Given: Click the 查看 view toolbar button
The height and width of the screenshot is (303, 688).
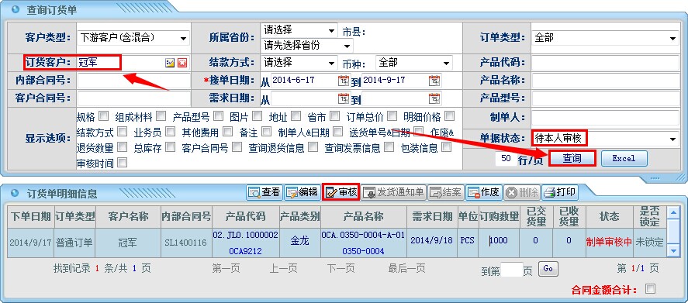Looking at the screenshot, I should [x=264, y=192].
